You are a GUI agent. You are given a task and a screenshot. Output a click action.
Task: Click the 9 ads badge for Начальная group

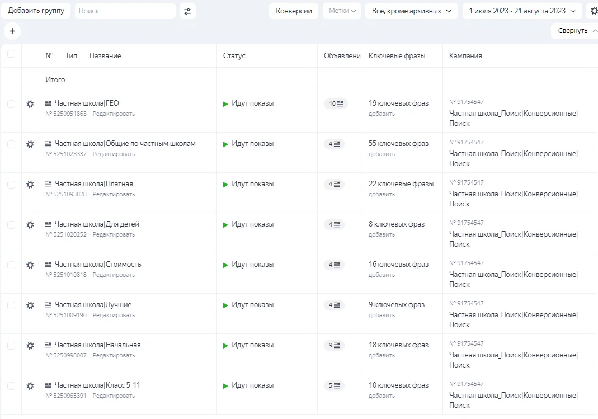[334, 345]
